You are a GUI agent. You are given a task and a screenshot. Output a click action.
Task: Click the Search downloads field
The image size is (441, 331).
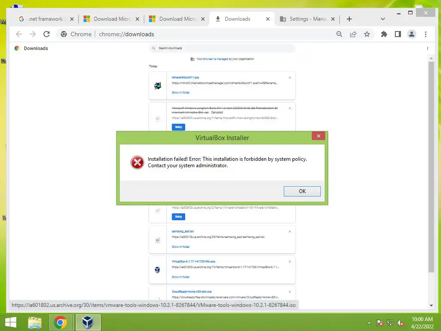222,48
